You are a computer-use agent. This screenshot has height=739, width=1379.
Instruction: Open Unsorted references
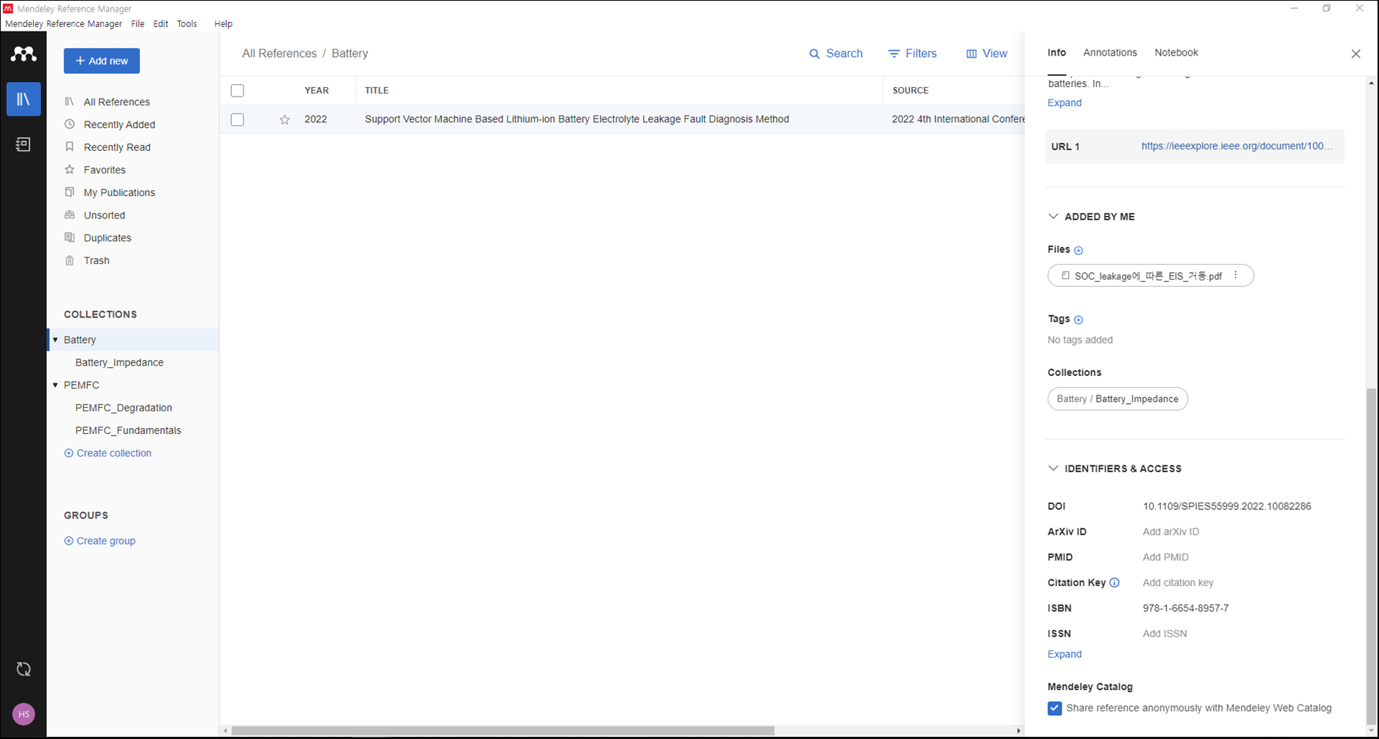(x=104, y=215)
